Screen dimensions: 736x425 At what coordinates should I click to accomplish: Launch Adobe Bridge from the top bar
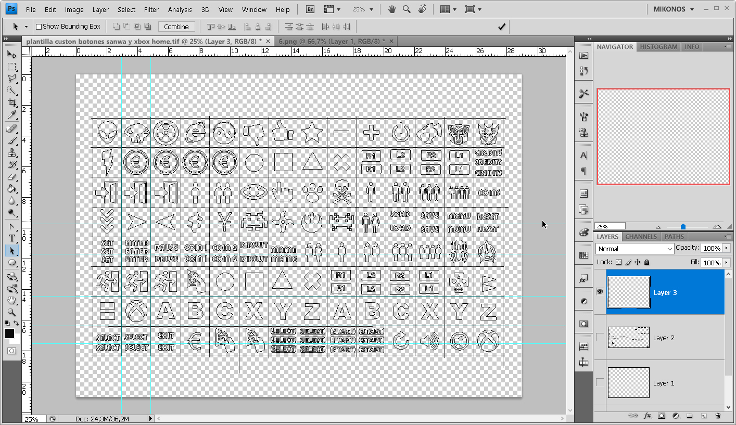coord(310,9)
